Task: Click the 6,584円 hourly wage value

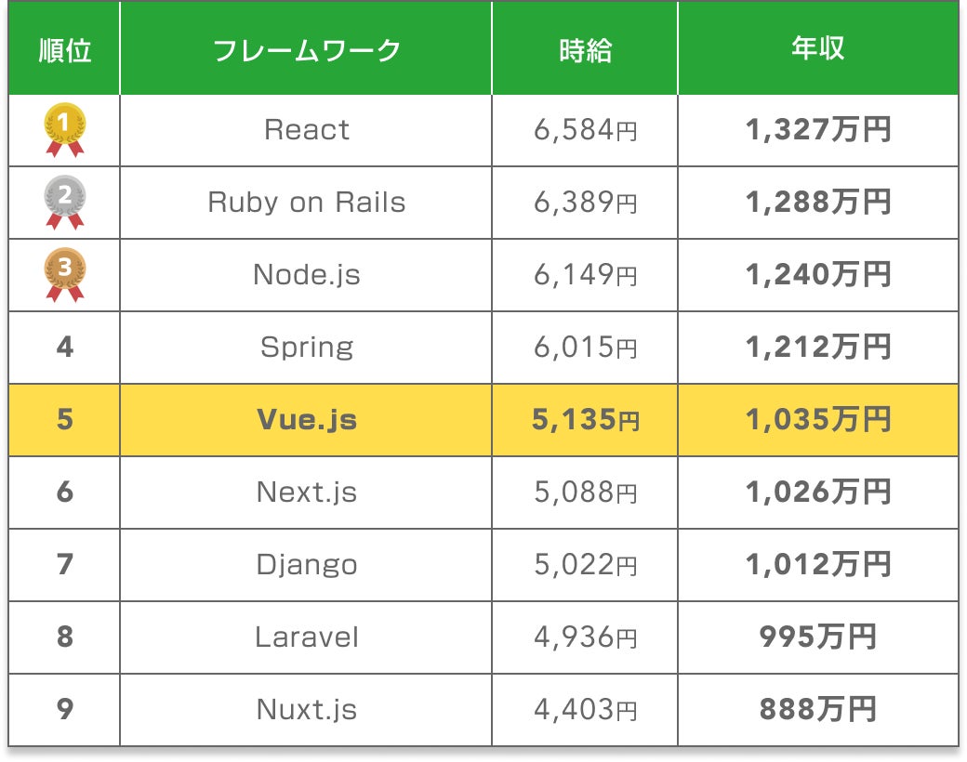Action: click(x=586, y=129)
